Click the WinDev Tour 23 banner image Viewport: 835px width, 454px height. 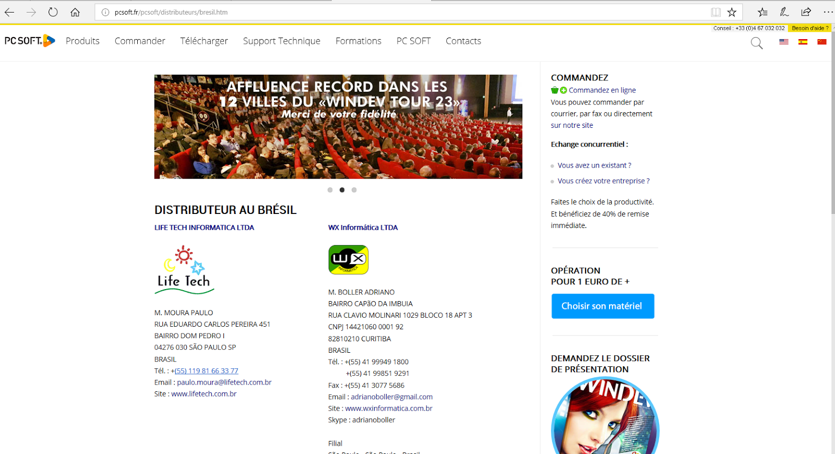(x=338, y=127)
